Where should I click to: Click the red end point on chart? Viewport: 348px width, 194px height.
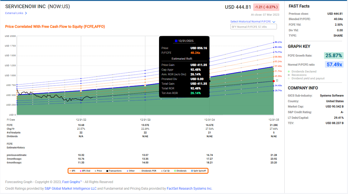pyautogui.click(x=273, y=81)
